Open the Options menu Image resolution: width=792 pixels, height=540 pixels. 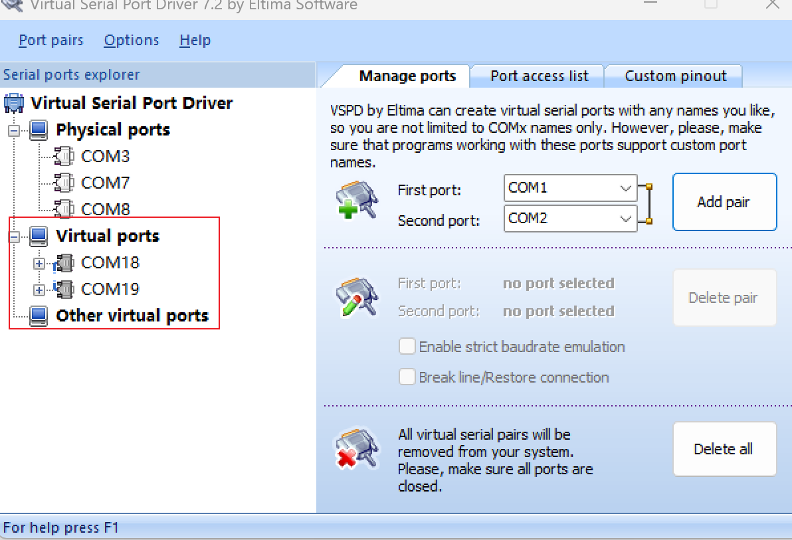[132, 41]
